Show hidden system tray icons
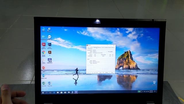The width and height of the screenshot is (184, 104). pos(143,92)
